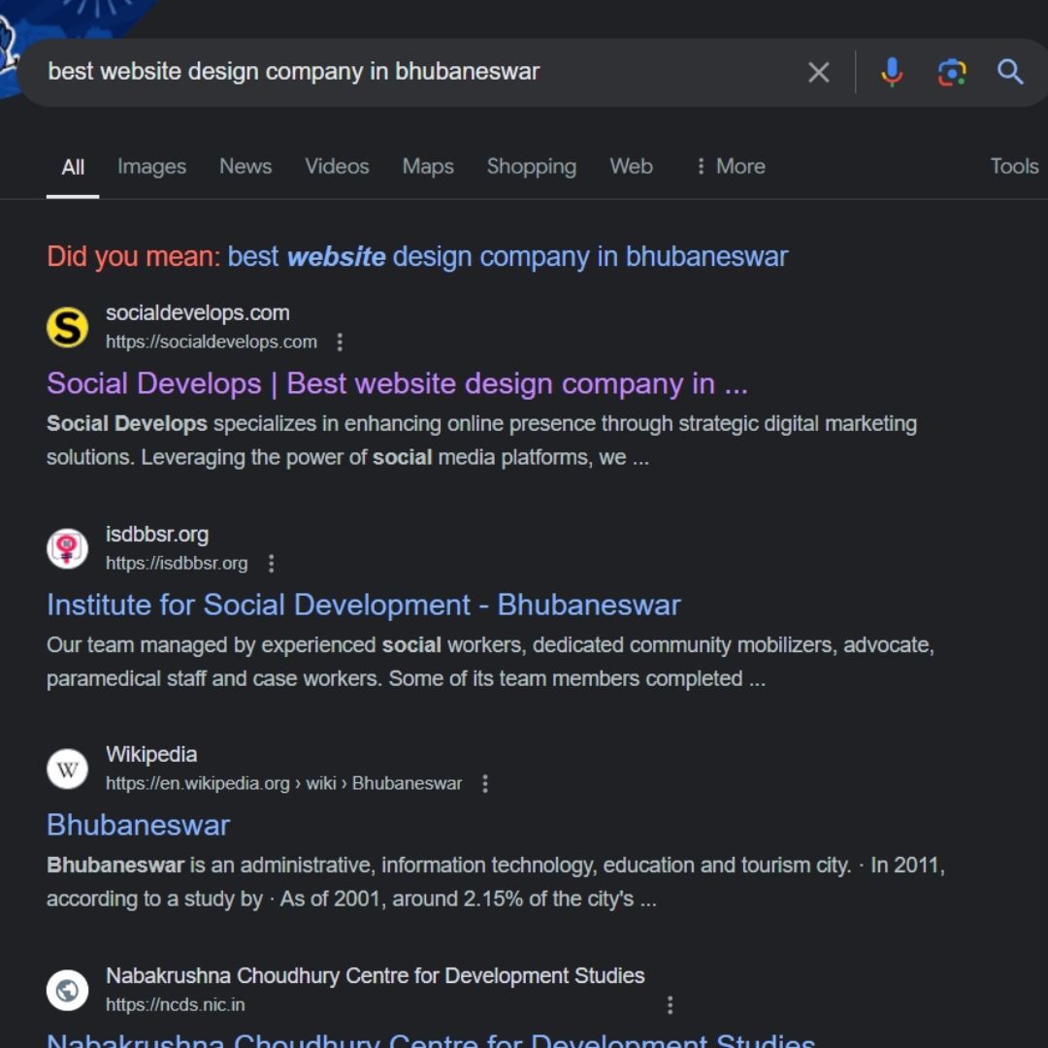This screenshot has height=1048, width=1048.
Task: Click the en.wikipedia.org breadcrumb URL
Action: [x=283, y=783]
